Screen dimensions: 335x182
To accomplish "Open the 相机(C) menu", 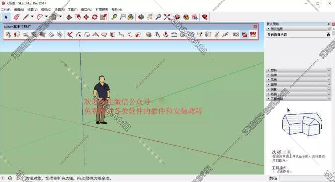I will (x=46, y=10).
